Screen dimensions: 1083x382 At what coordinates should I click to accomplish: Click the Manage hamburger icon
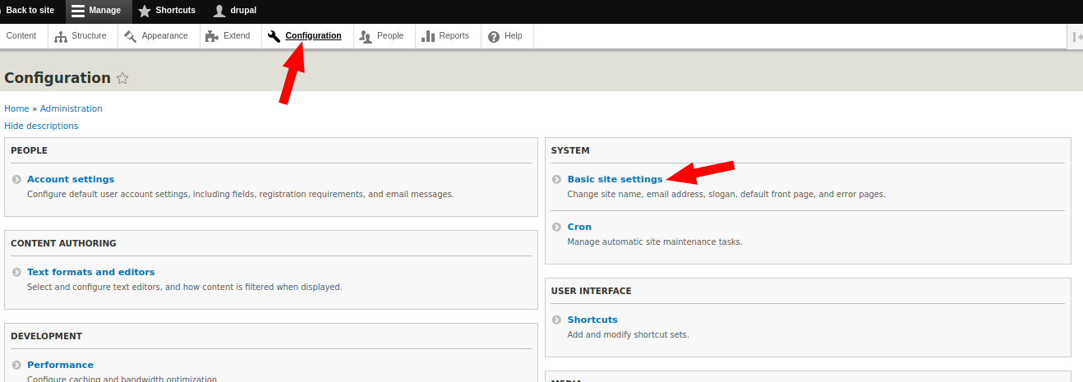(x=78, y=11)
